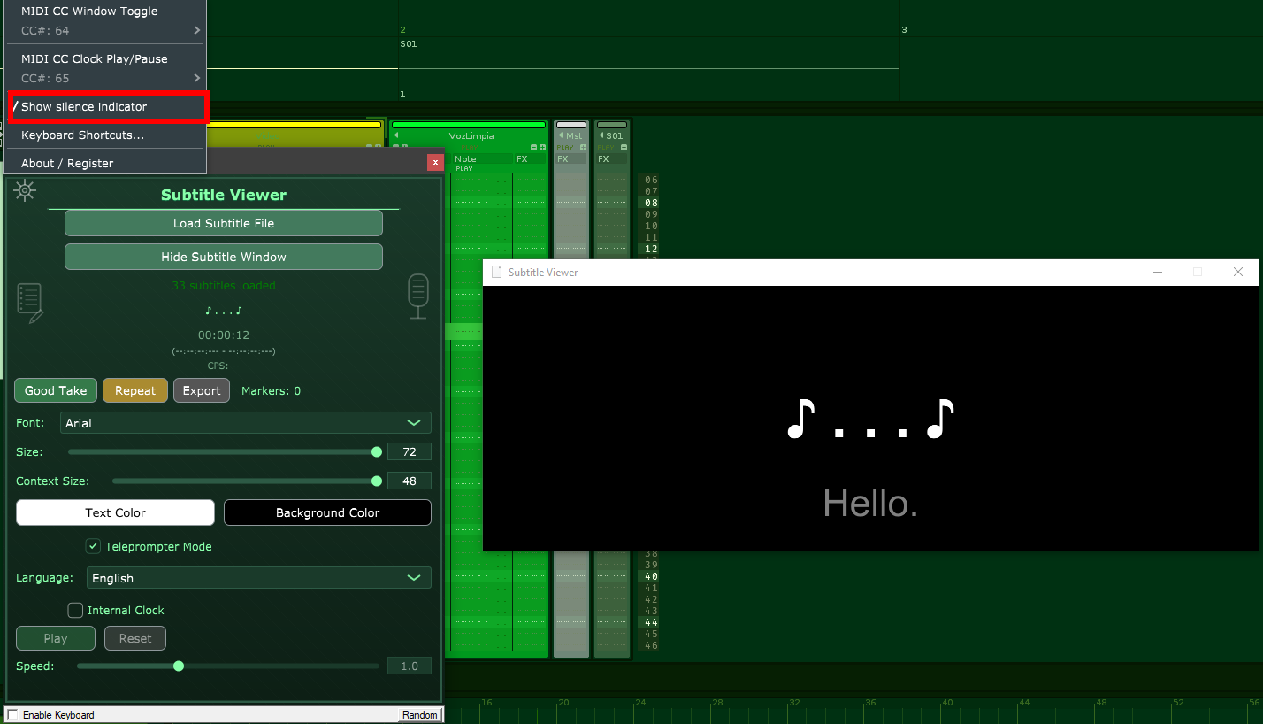Select the FX column header in Mst track
Screen dimensions: 1263x724
click(x=571, y=159)
